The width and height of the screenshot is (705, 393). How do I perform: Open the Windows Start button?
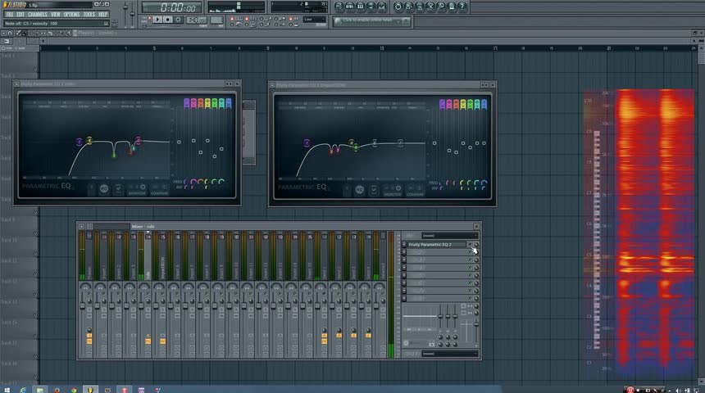click(x=7, y=389)
